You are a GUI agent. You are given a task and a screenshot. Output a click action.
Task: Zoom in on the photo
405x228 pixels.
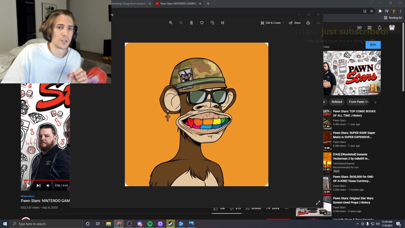171,23
